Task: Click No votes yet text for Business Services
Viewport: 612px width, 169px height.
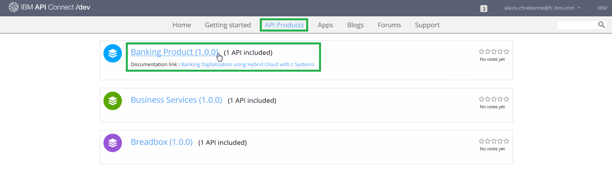Action: click(492, 107)
